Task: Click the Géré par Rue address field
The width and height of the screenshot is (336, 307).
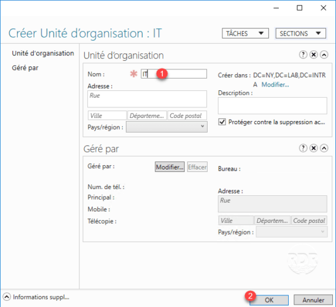Action: [273, 204]
